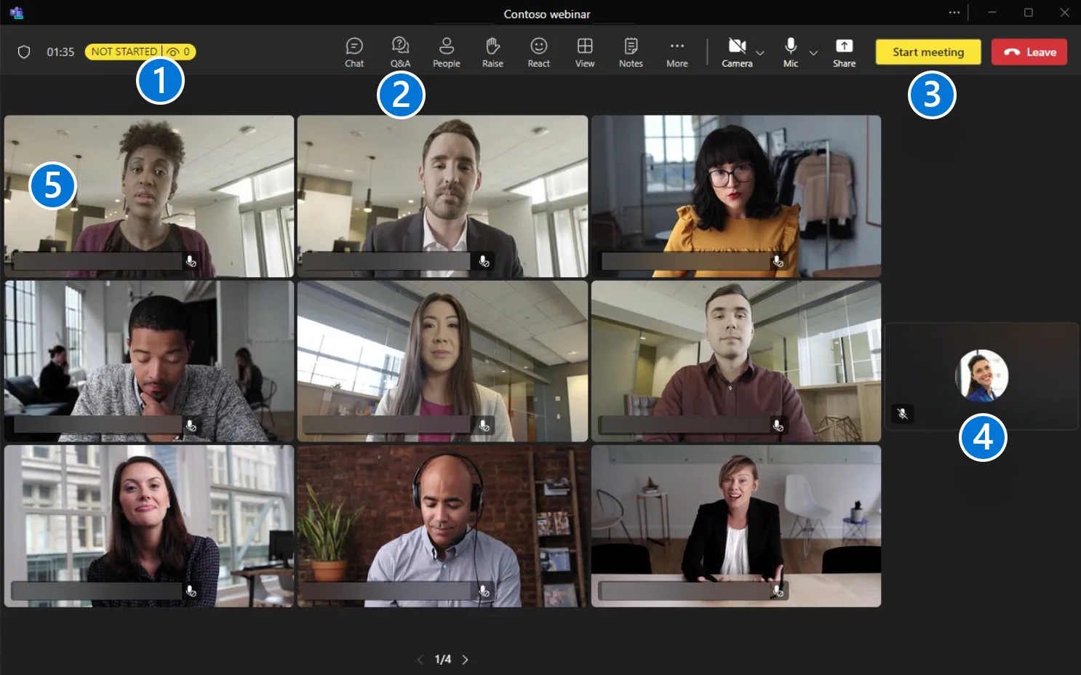Click the attendee view eye counter

point(179,52)
